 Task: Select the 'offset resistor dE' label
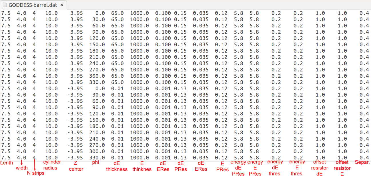point(320,168)
